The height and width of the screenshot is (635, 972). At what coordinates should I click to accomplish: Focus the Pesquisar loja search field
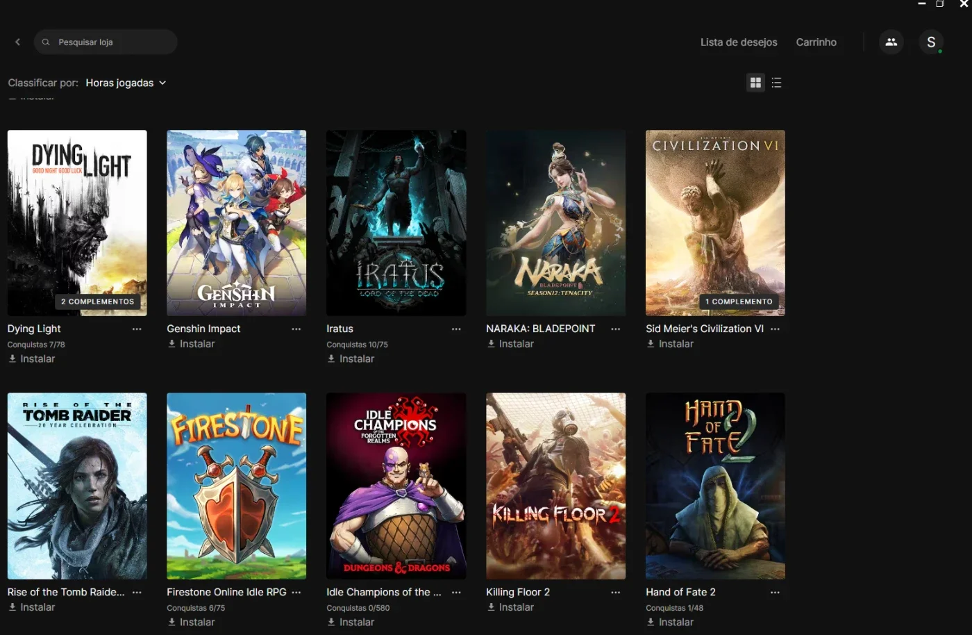tap(106, 42)
